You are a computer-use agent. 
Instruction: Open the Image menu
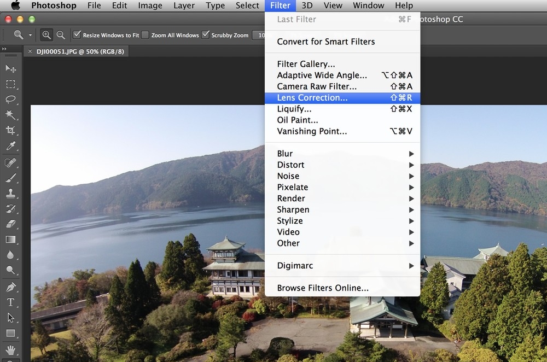click(150, 5)
